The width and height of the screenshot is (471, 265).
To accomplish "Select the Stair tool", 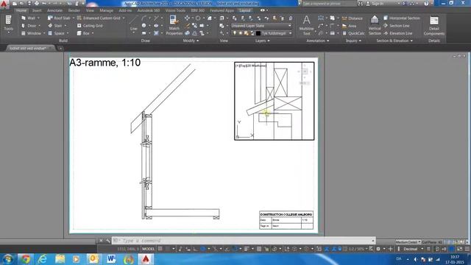I will [x=56, y=26].
